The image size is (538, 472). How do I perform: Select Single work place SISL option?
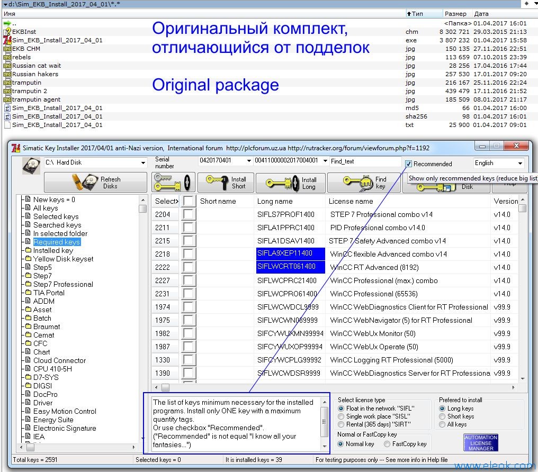341,416
